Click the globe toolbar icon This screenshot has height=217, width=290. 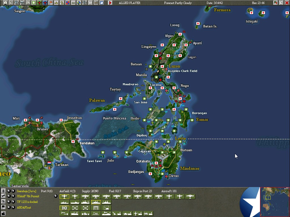[x=79, y=3]
